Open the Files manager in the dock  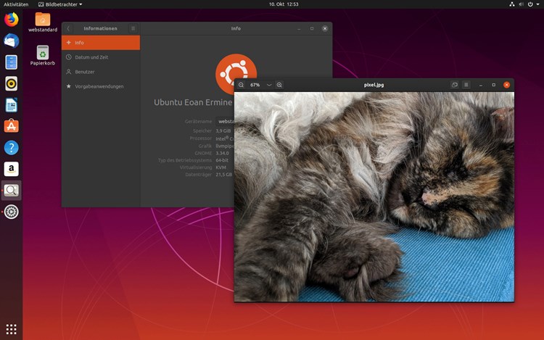pos(11,62)
